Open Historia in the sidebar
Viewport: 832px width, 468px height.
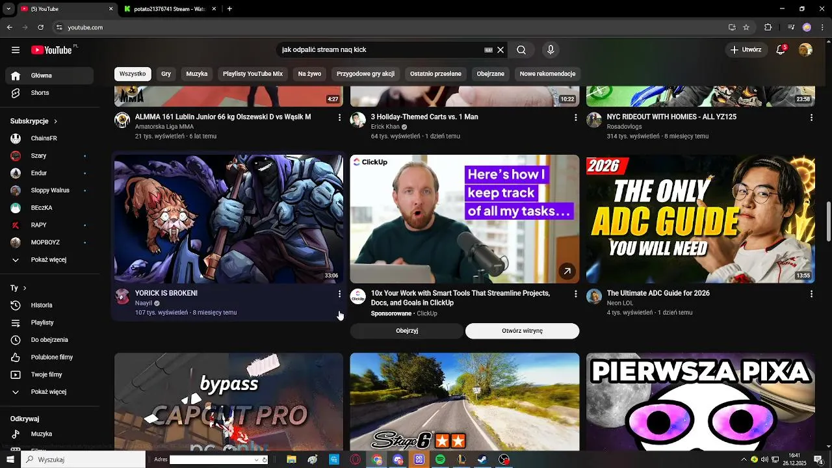pyautogui.click(x=49, y=305)
